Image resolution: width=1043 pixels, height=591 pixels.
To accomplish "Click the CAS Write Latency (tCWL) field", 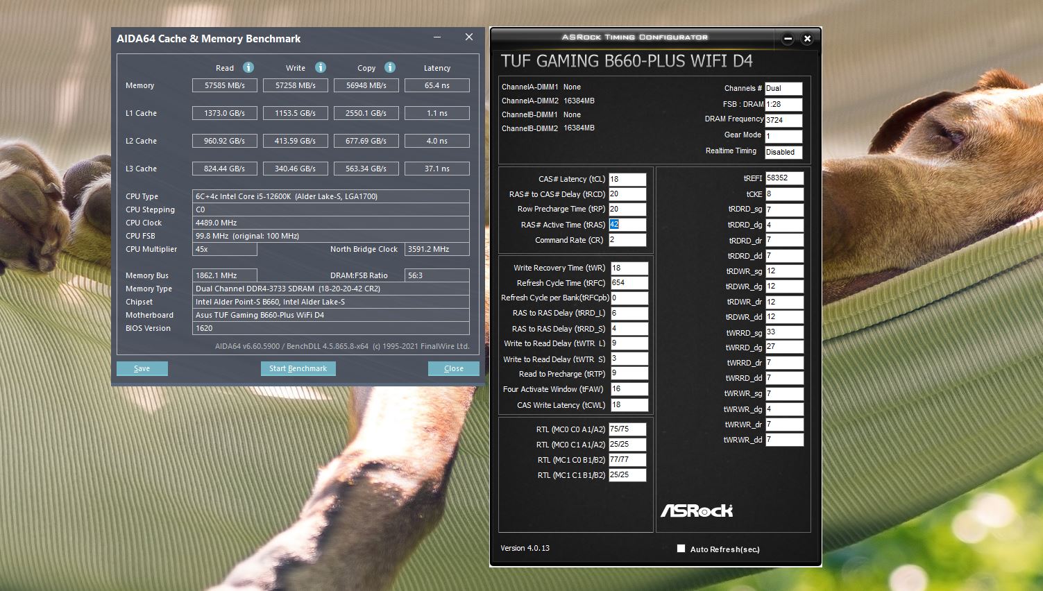I will click(x=629, y=405).
